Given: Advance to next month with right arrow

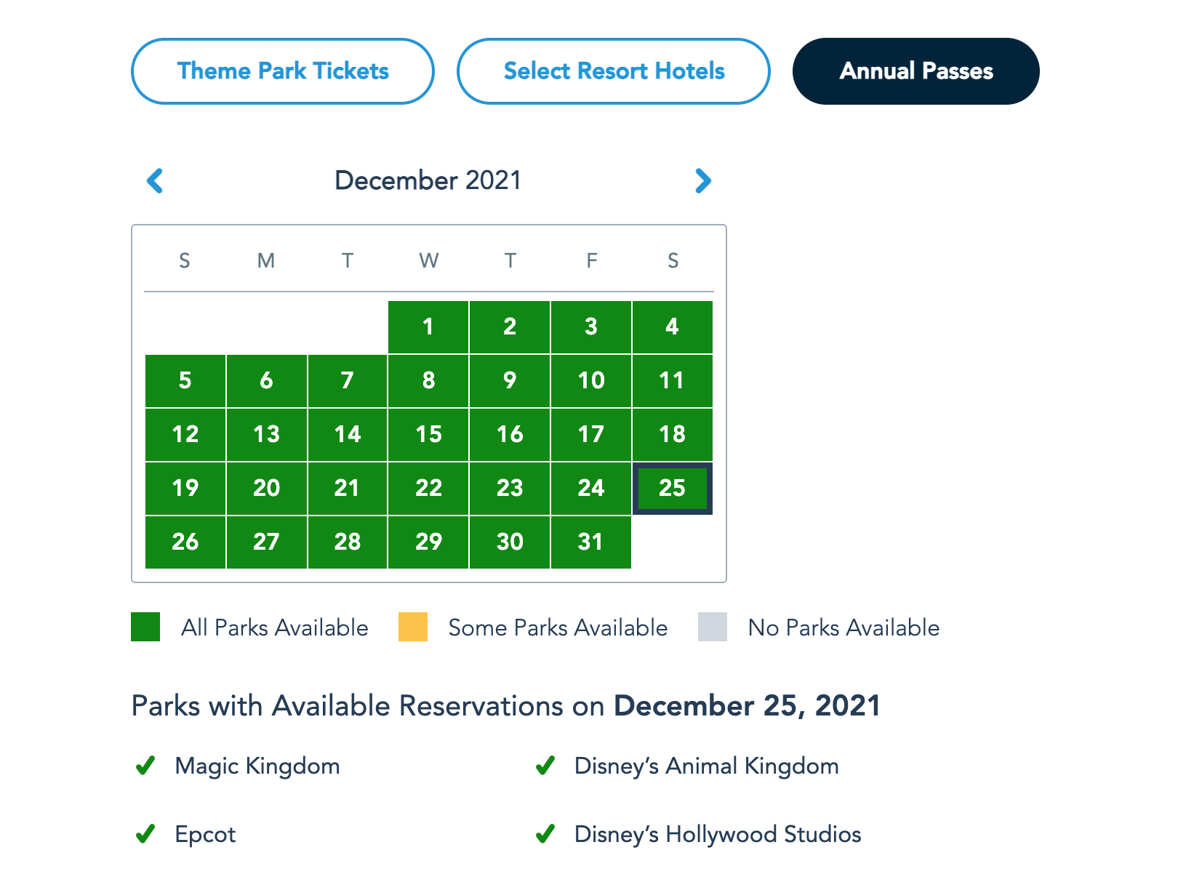Looking at the screenshot, I should point(702,181).
